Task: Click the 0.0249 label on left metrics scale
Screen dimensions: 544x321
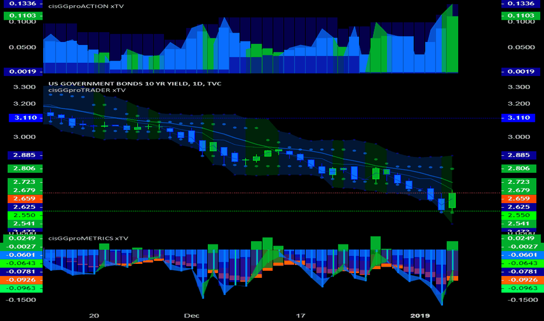Action: point(23,238)
